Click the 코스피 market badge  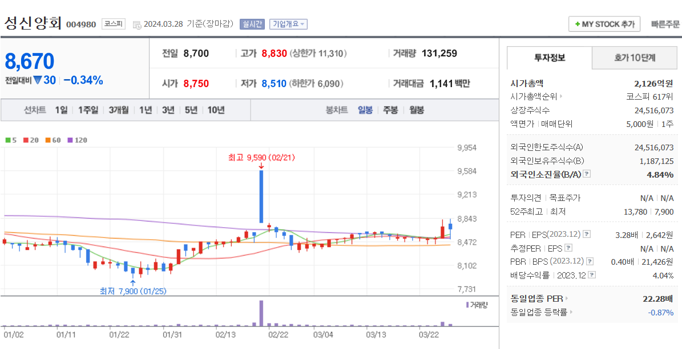[x=113, y=24]
